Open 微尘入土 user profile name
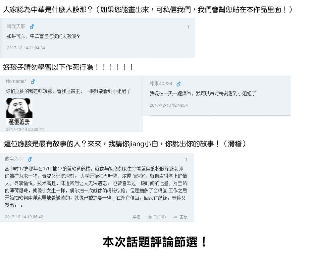This screenshot has height=265, width=318. pos(14,159)
